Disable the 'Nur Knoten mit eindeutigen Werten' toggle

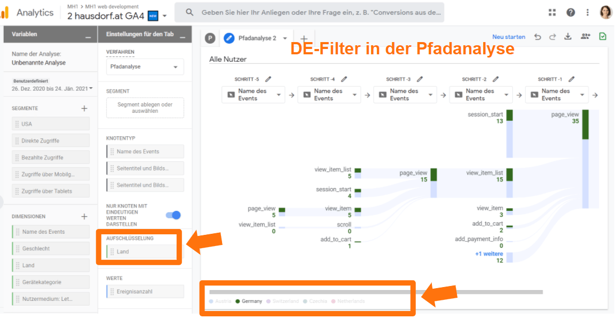coord(172,215)
